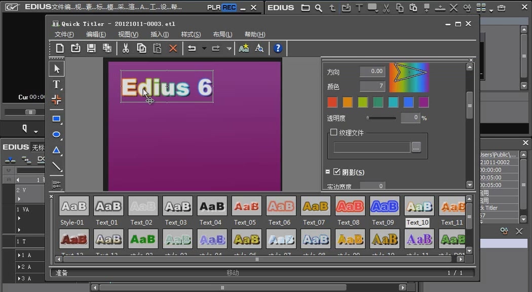
Task: Click the Save As icon in Quick Titler
Action: (x=107, y=48)
